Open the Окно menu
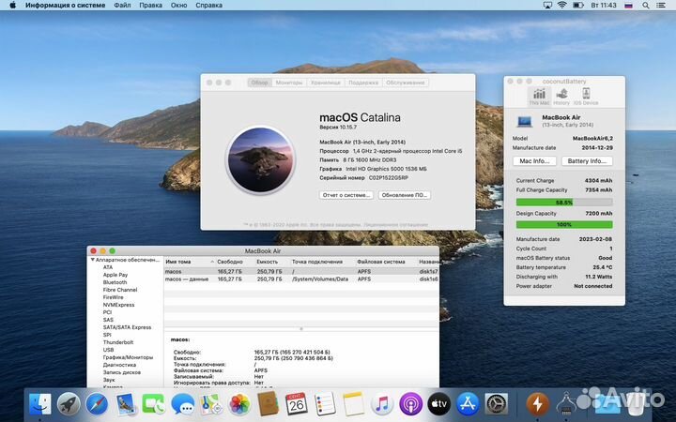This screenshot has width=676, height=422. pos(178,6)
